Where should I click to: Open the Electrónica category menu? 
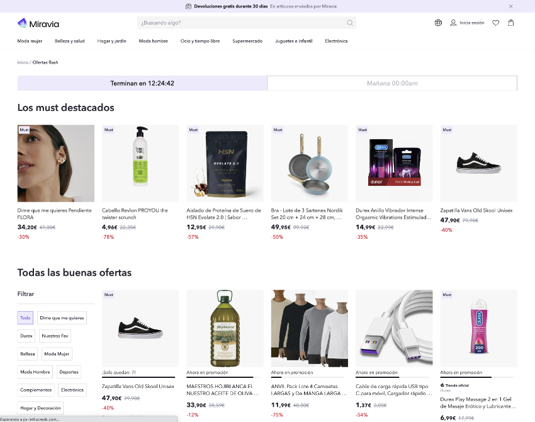[x=336, y=41]
